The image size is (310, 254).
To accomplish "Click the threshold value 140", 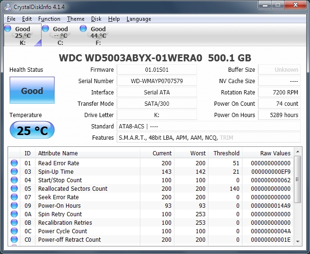I will [234, 188].
